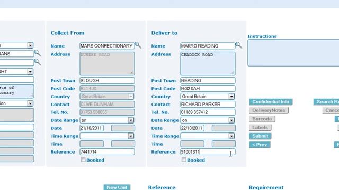Tick Booked checkbox under Collect From

coord(83,159)
